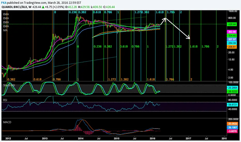
Task: Click the orange 1.382 Fibonacci time label
Action: coord(125,79)
